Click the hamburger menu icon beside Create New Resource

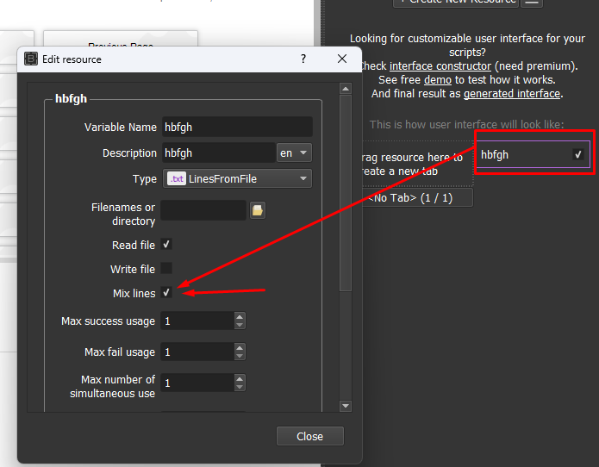click(533, 1)
